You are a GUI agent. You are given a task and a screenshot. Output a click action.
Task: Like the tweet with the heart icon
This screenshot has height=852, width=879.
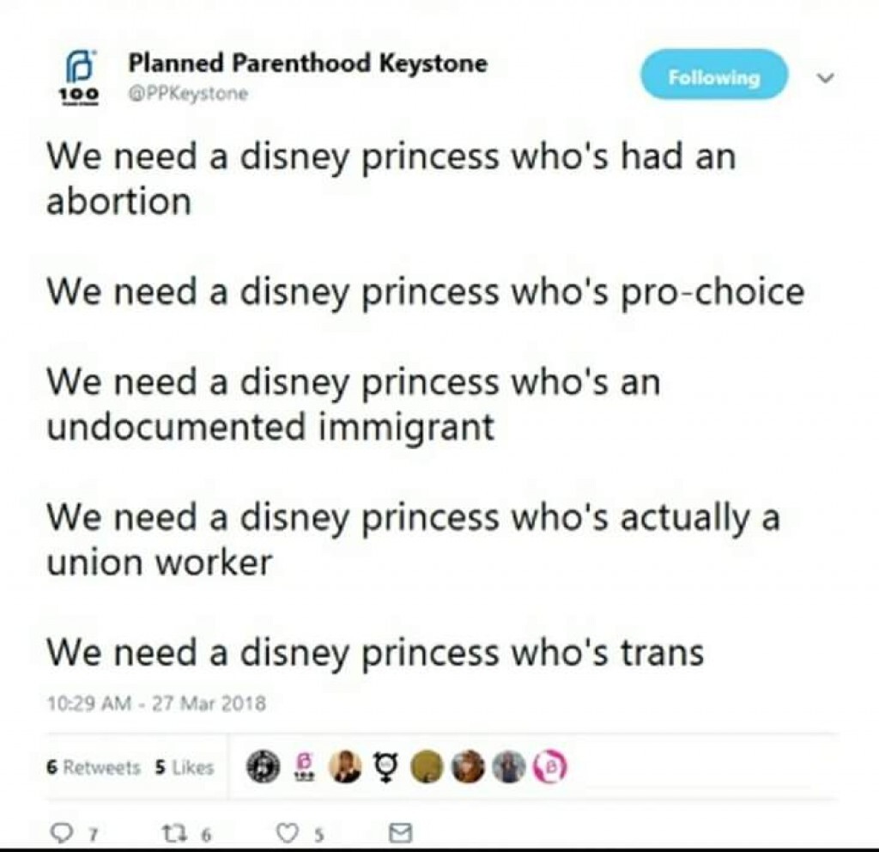tap(289, 831)
